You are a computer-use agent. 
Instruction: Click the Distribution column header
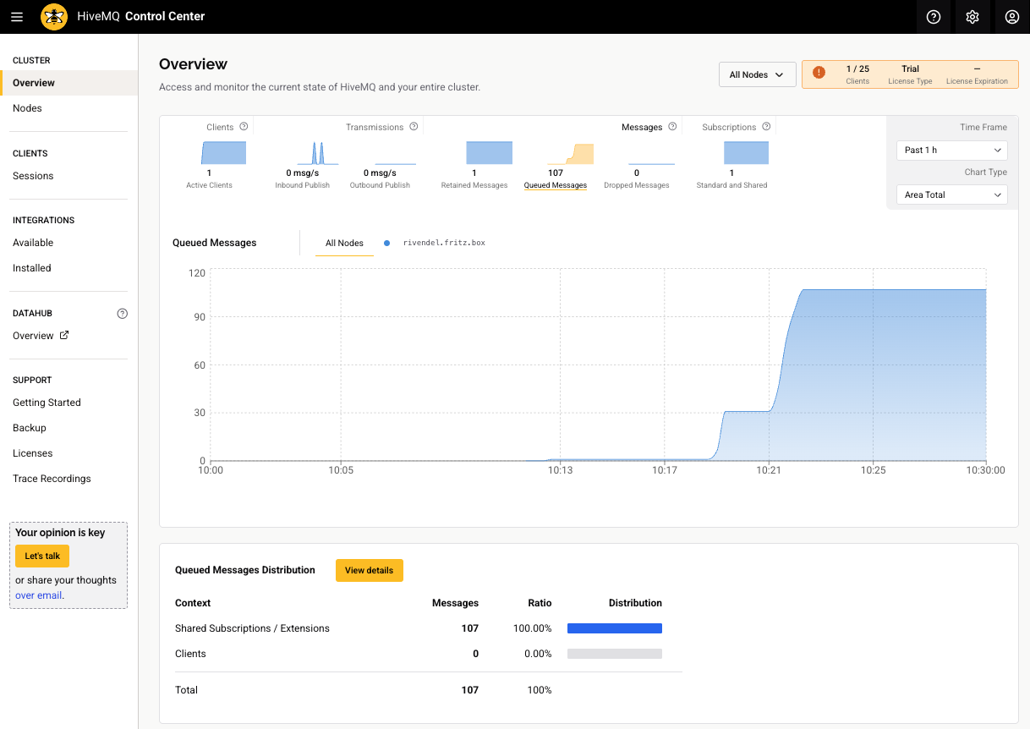tap(635, 603)
